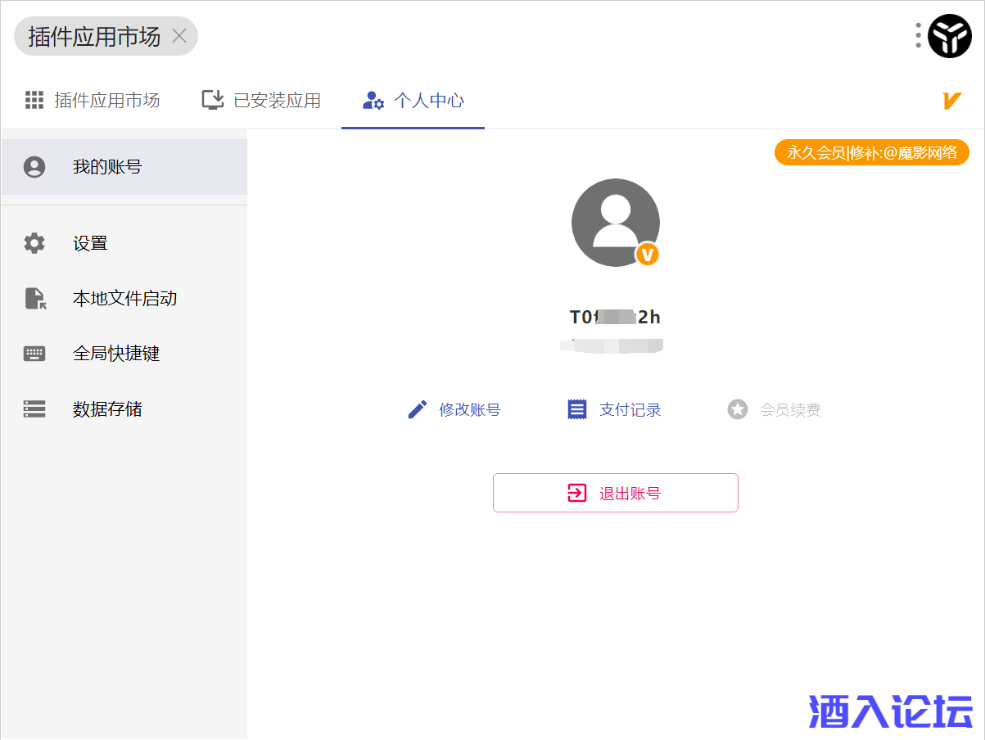Screen dimensions: 985x740
Task: Switch to the 已安装应用 tab
Action: (x=261, y=101)
